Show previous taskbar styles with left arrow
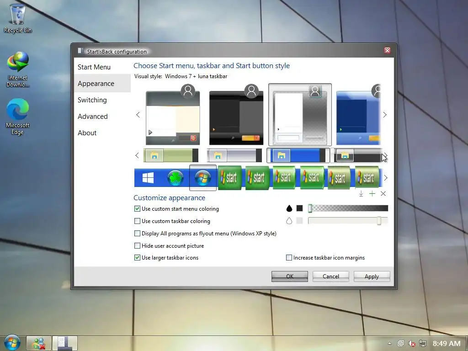This screenshot has height=351, width=468. pos(137,155)
